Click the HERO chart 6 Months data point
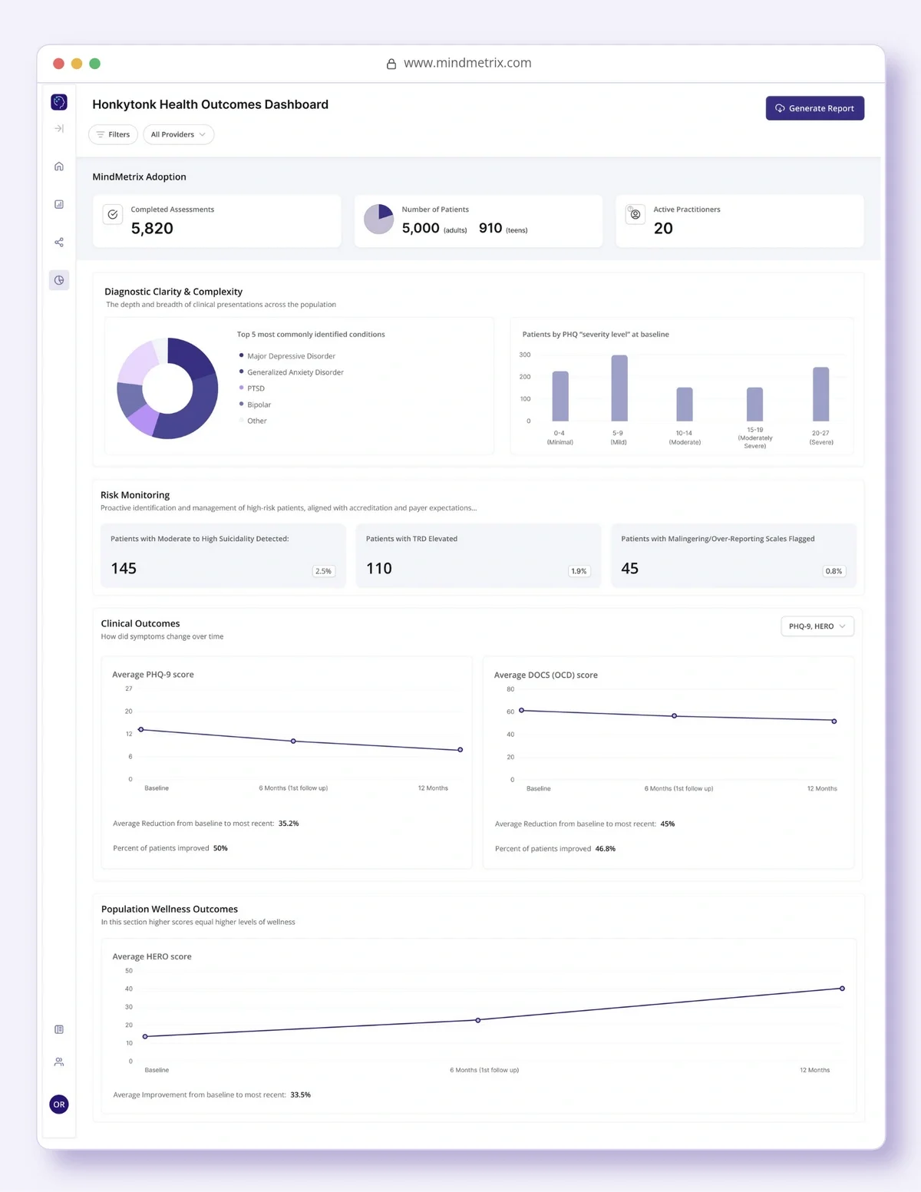The height and width of the screenshot is (1192, 921). pos(478,1020)
